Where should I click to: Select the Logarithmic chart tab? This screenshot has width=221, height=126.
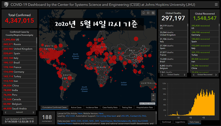(180, 122)
